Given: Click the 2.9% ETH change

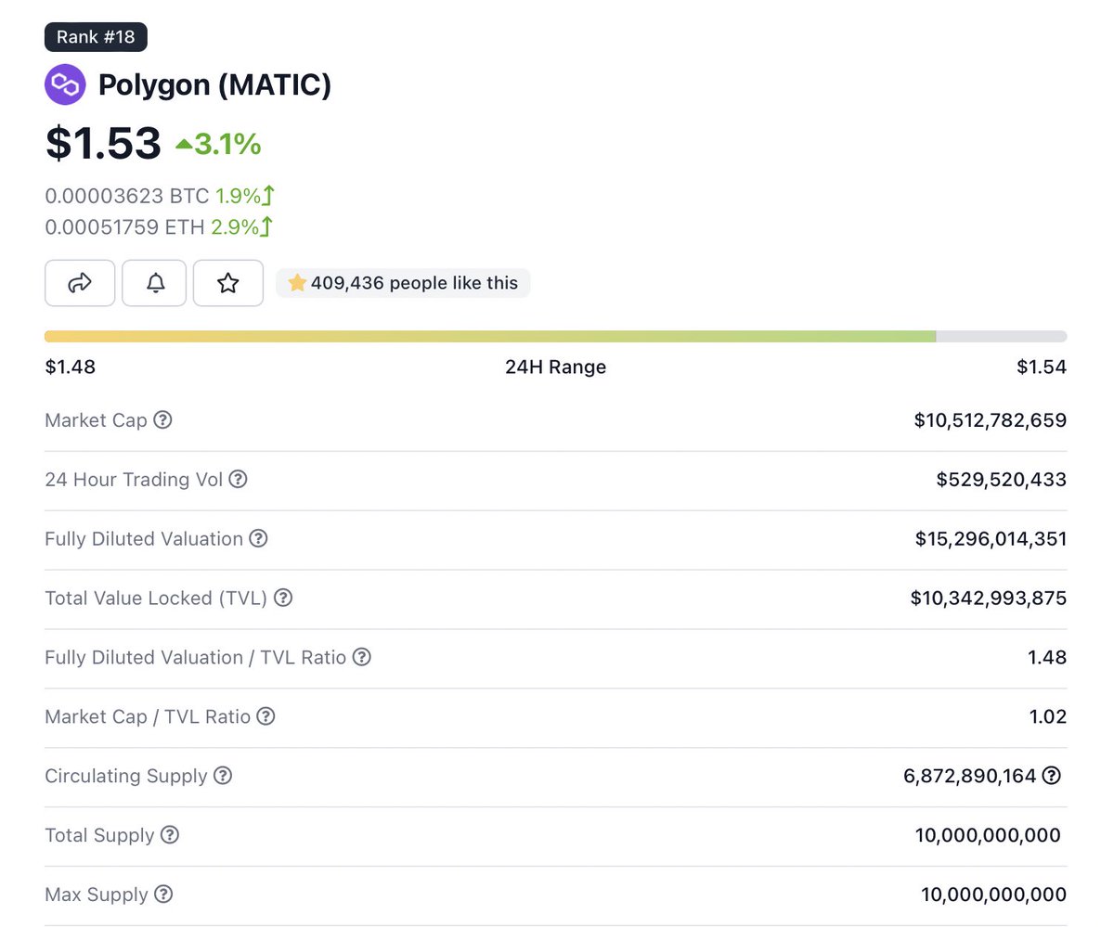Looking at the screenshot, I should [235, 226].
